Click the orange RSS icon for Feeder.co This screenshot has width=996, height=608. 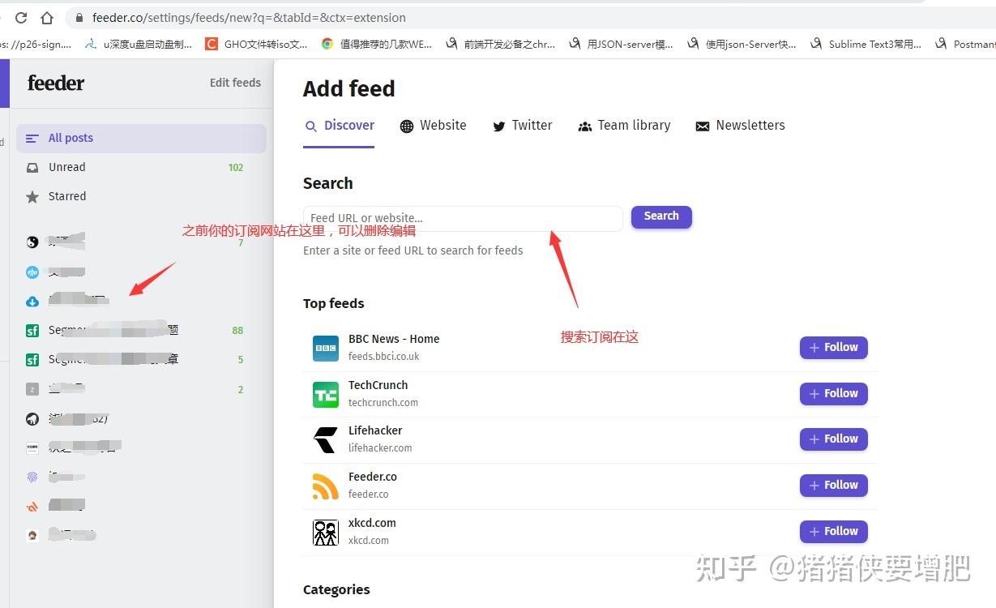pyautogui.click(x=325, y=485)
